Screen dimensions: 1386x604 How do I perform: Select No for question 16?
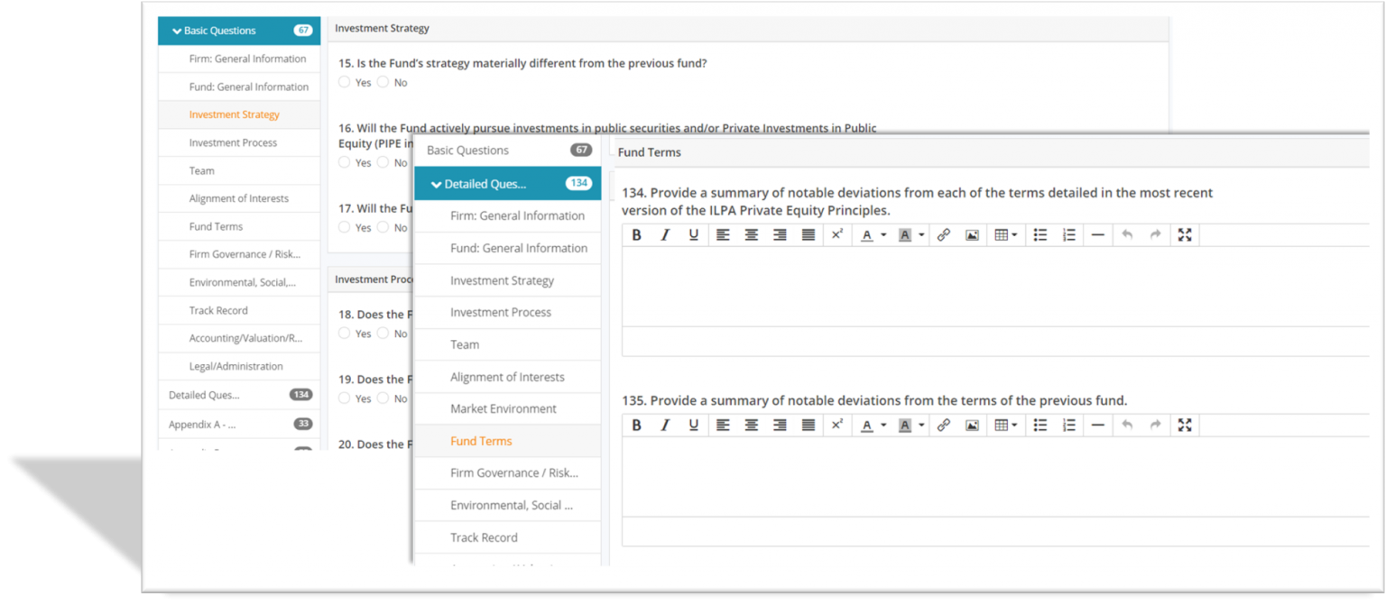383,163
